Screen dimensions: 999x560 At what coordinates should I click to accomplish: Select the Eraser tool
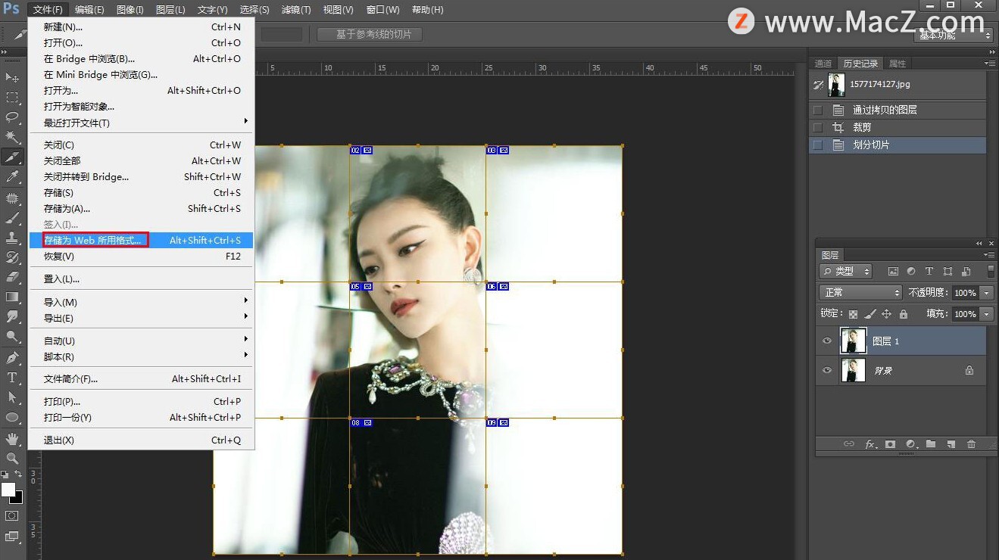click(13, 277)
